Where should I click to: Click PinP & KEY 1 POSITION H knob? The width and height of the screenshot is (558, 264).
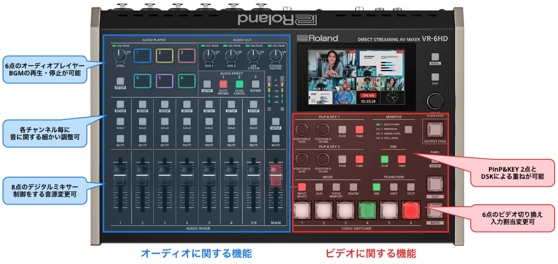click(302, 130)
